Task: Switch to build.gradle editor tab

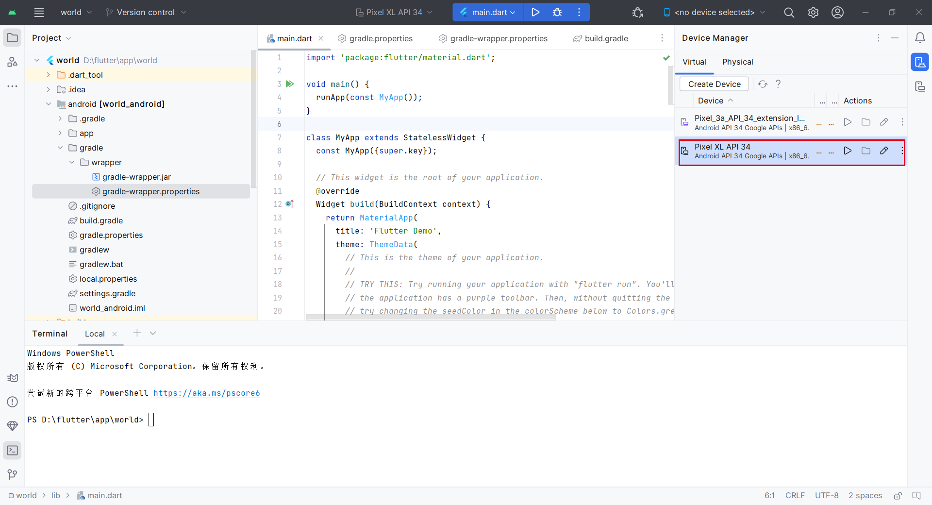Action: [600, 38]
